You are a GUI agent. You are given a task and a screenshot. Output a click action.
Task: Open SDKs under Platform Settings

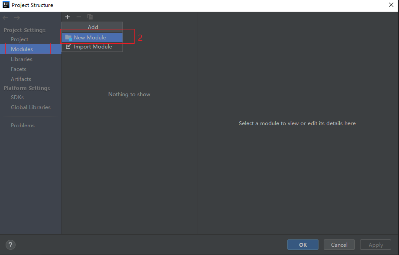(x=17, y=97)
